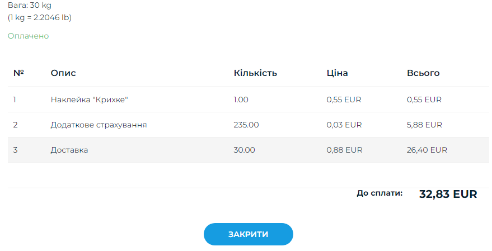Click the Опис column header
Viewport: 492px width, 251px height.
click(63, 73)
